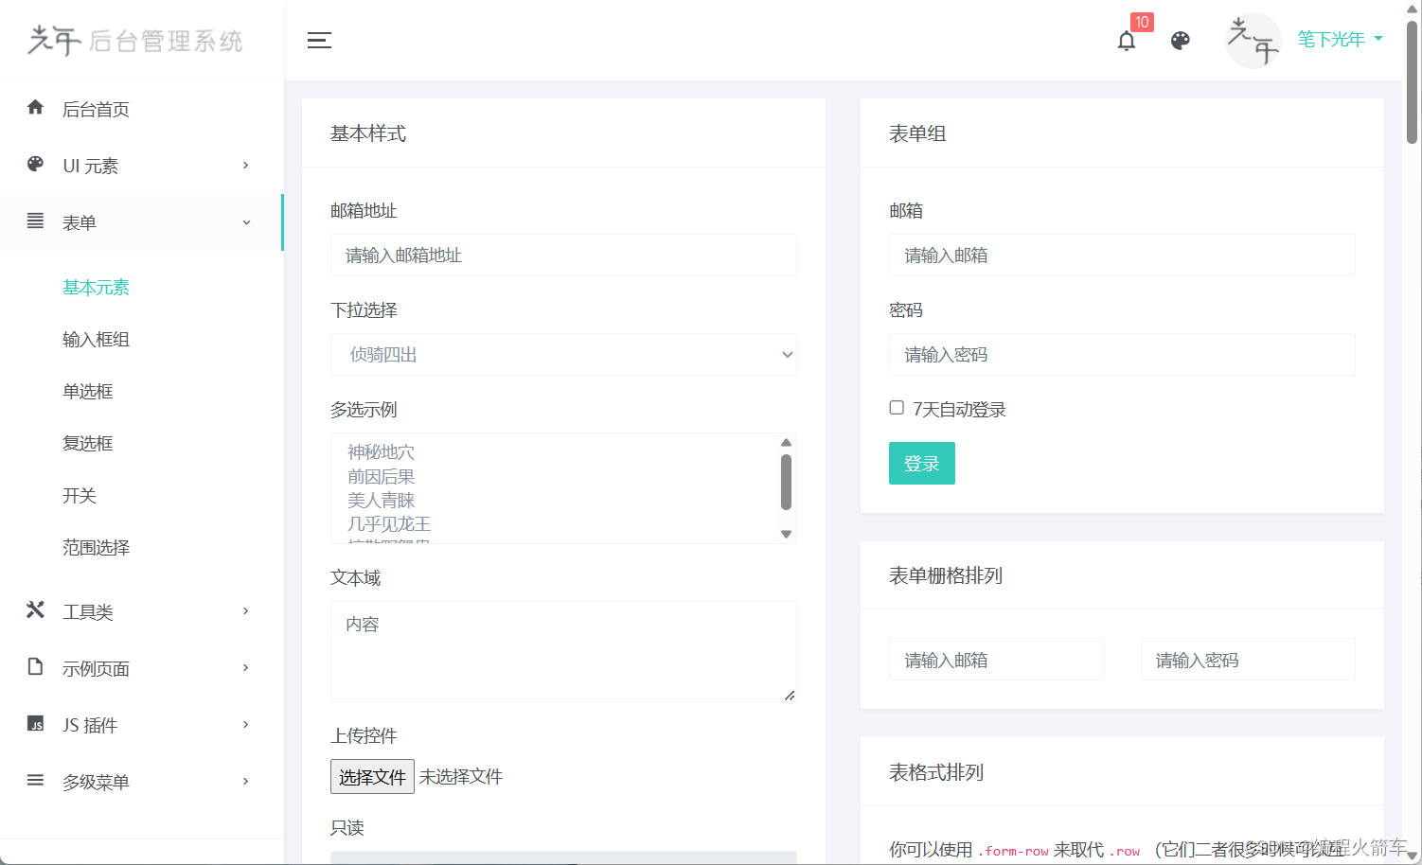Click the main page vertical scrollbar thumb
Image resolution: width=1422 pixels, height=865 pixels.
click(1413, 82)
